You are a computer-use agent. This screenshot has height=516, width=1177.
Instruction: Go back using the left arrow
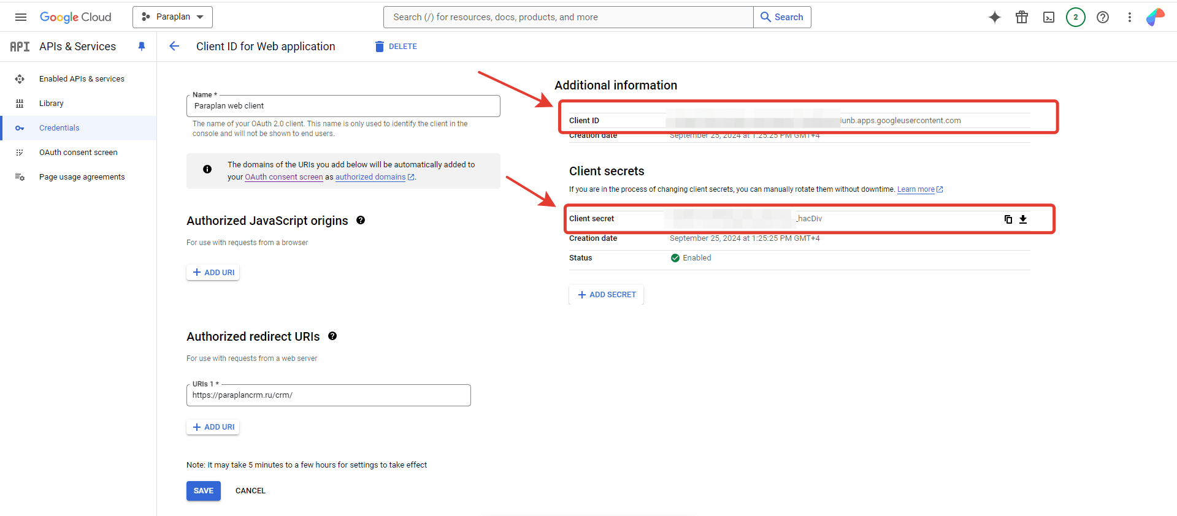(x=174, y=47)
